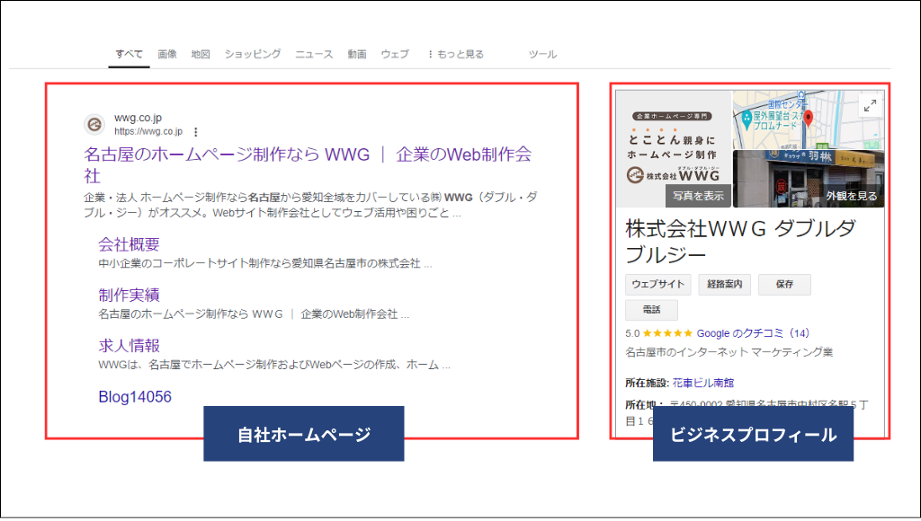Select the ニュース tab
Image resolution: width=921 pixels, height=521 pixels.
tap(312, 53)
